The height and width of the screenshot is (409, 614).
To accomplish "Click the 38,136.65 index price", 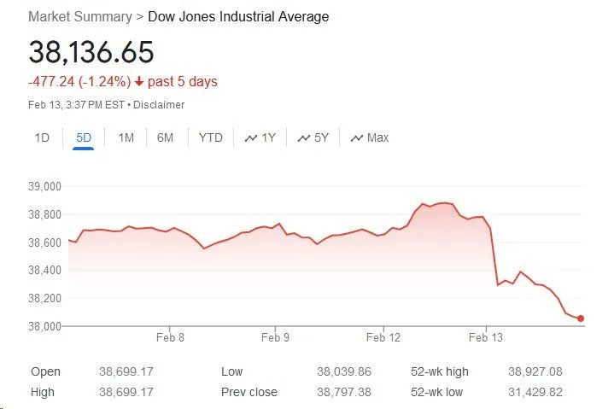I will click(91, 52).
